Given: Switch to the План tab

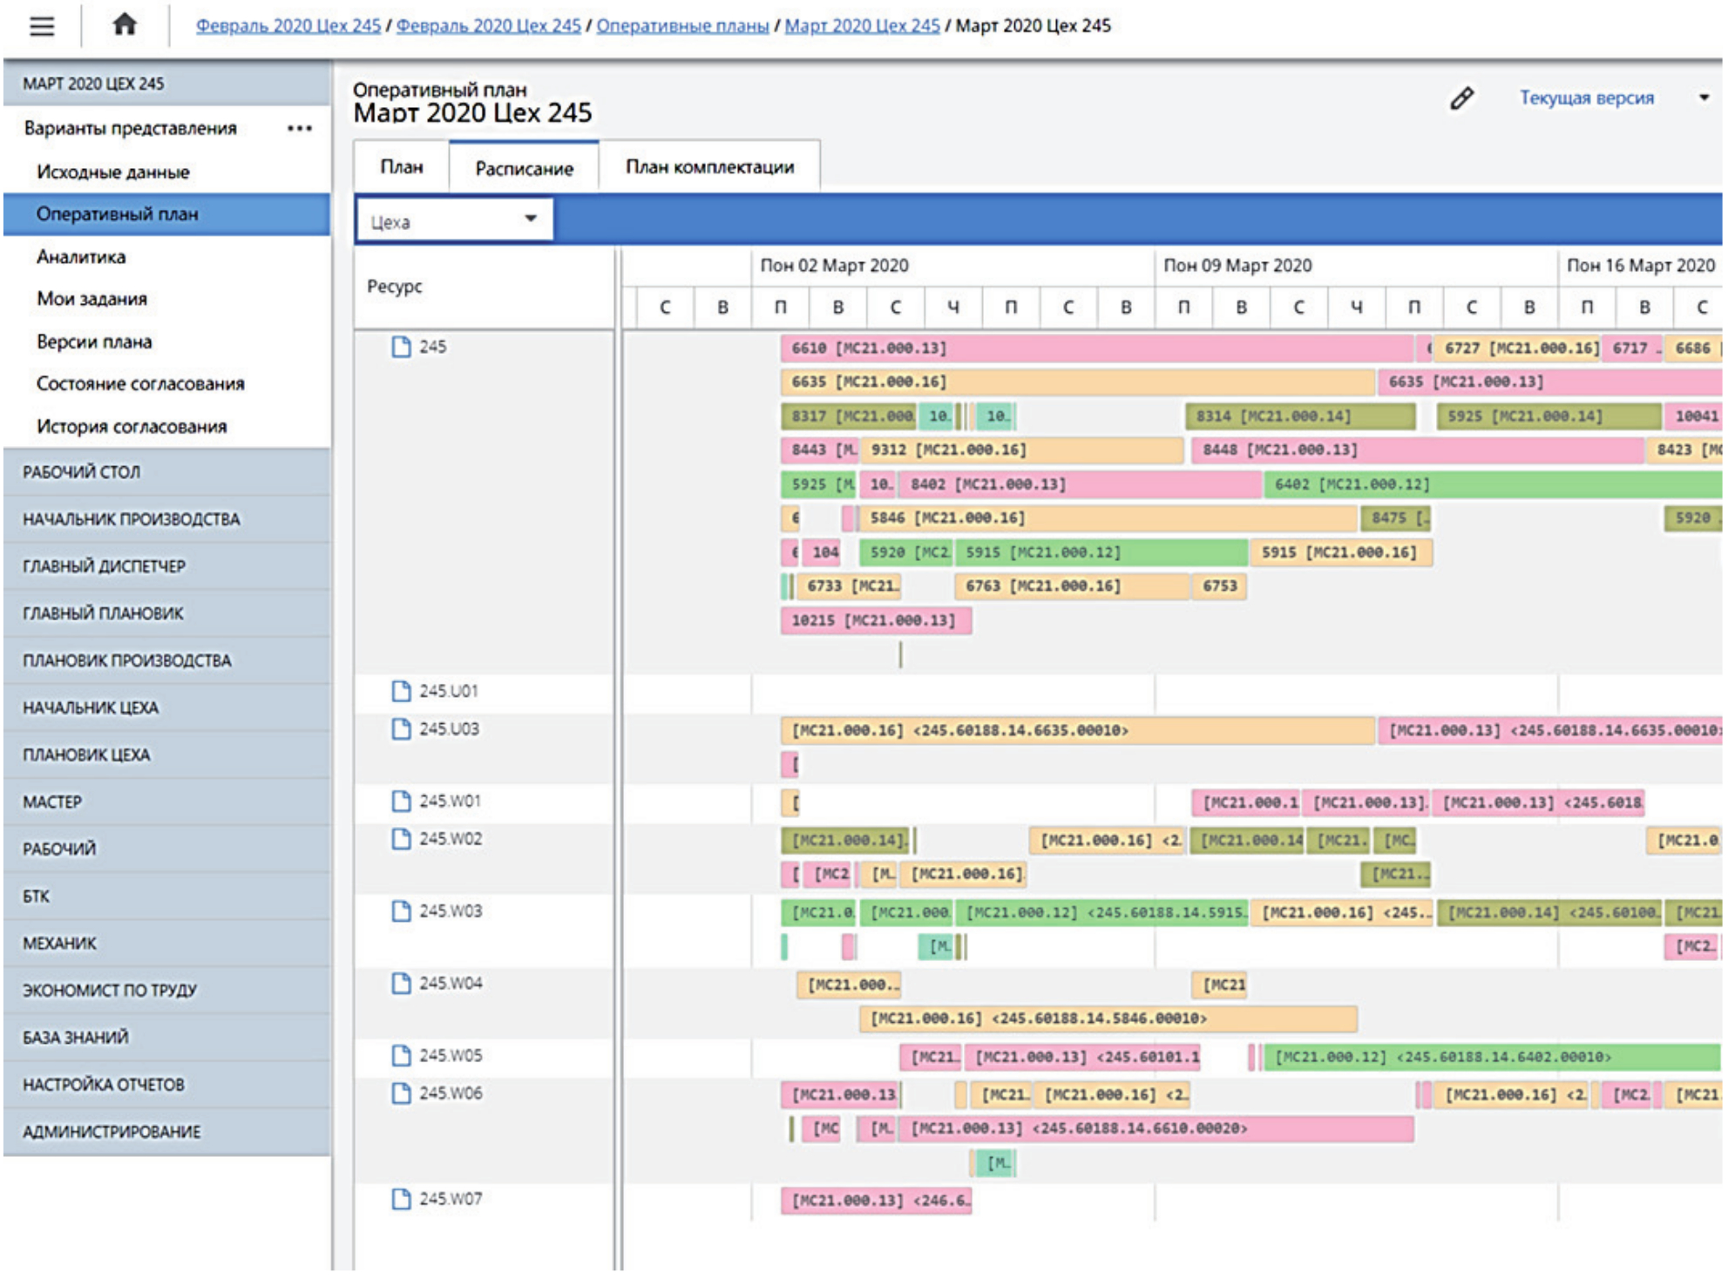Looking at the screenshot, I should tap(401, 166).
